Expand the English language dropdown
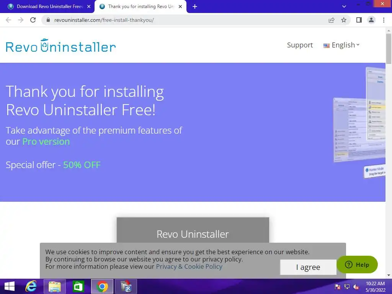Image resolution: width=392 pixels, height=294 pixels. point(341,45)
